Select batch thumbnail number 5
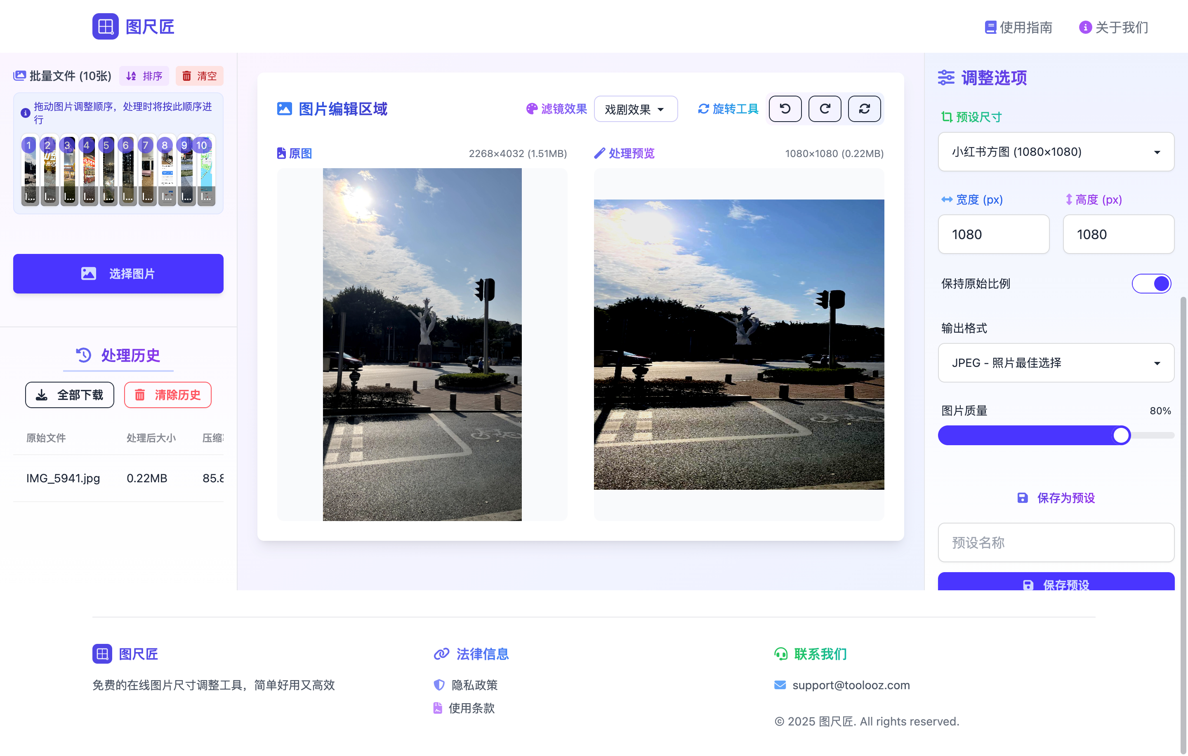The height and width of the screenshot is (756, 1188). (108, 170)
